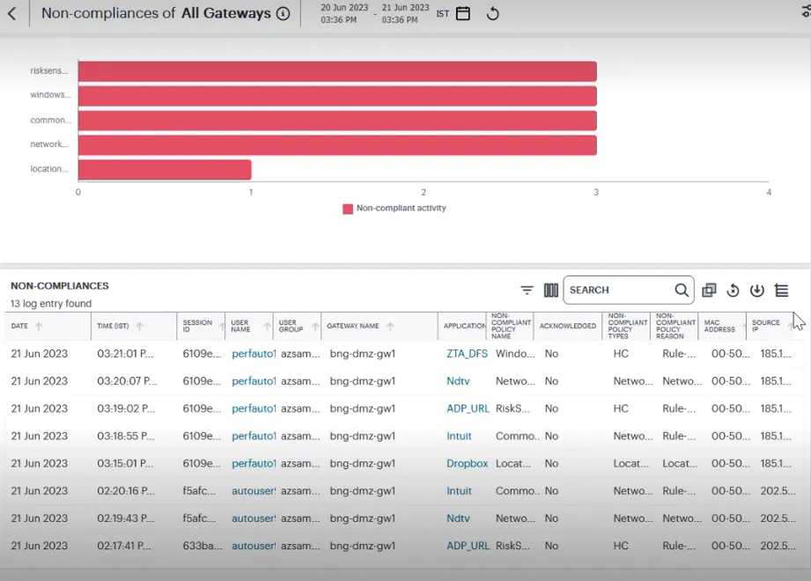Click the windows bar in the chart
The width and height of the screenshot is (811, 581).
click(337, 96)
